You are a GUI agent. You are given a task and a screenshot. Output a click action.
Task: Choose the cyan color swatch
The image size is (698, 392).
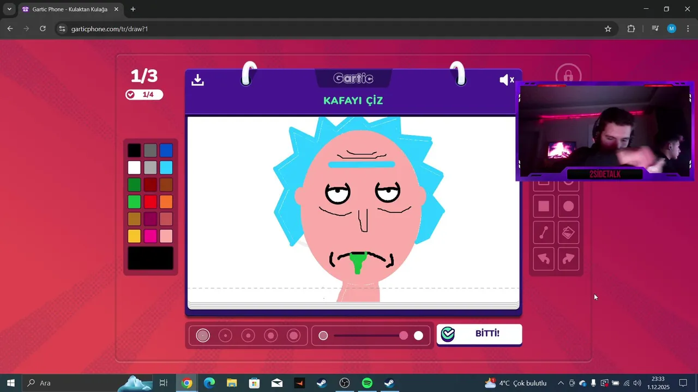166,167
